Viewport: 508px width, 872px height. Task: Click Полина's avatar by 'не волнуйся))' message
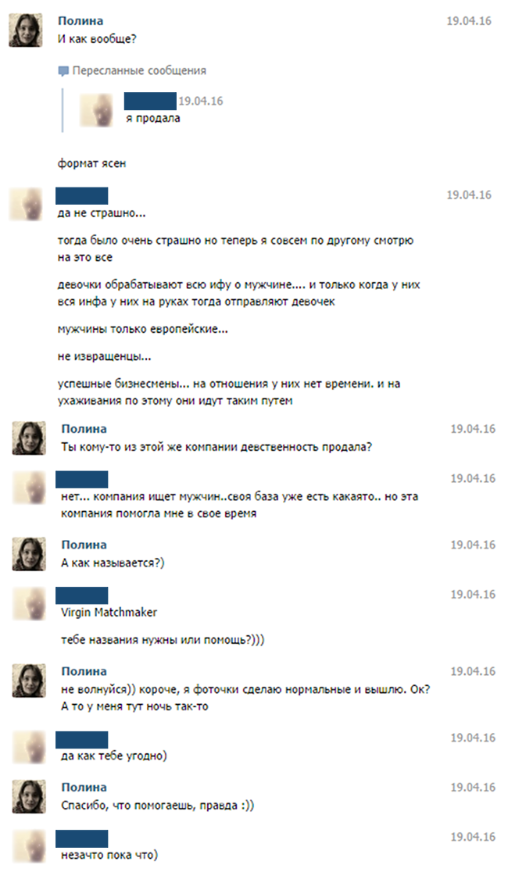[29, 681]
